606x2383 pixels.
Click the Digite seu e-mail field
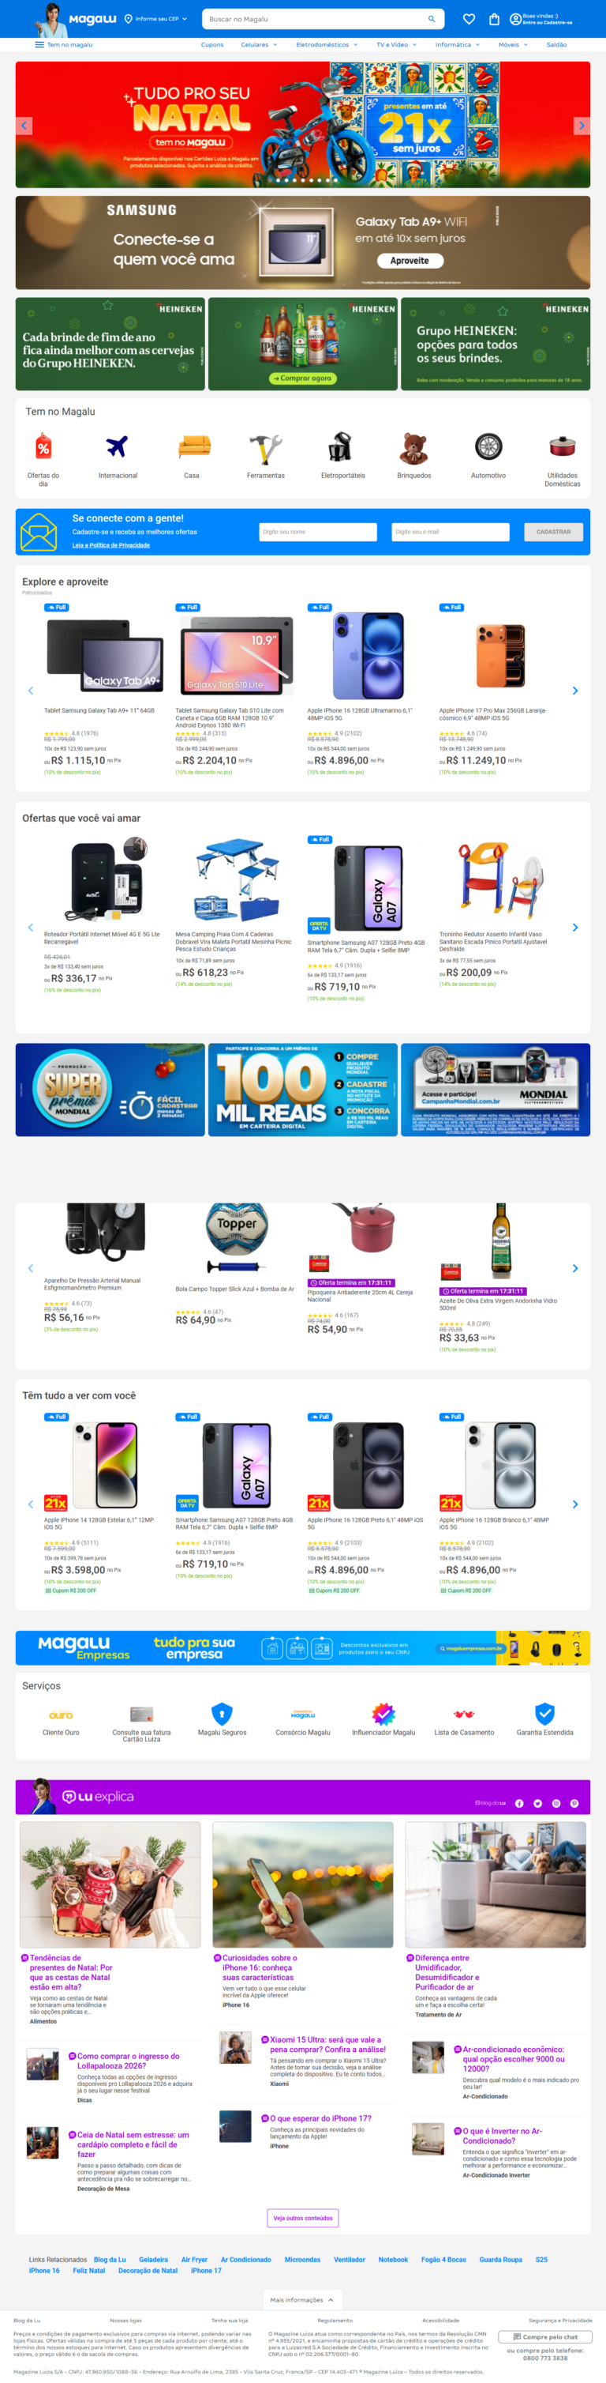pyautogui.click(x=450, y=532)
